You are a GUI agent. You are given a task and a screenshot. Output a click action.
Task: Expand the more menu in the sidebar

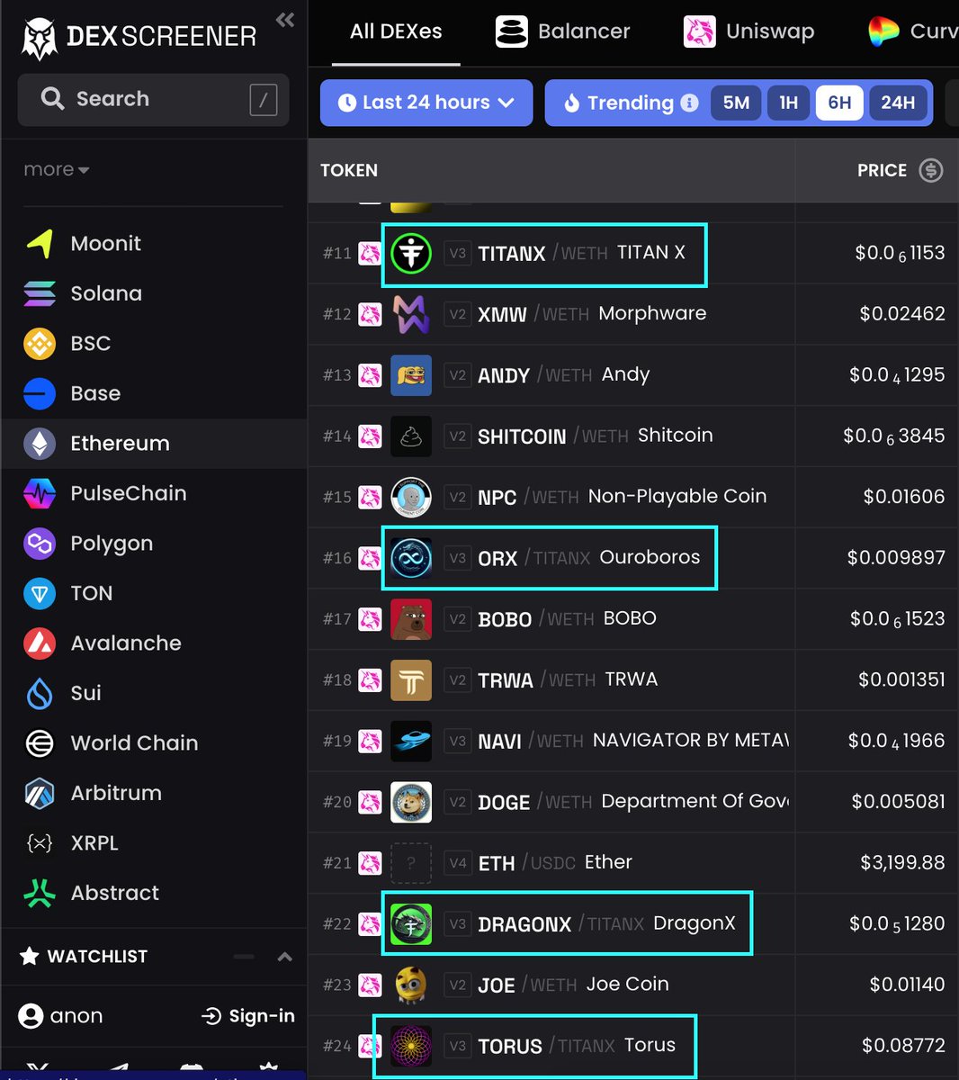point(56,169)
